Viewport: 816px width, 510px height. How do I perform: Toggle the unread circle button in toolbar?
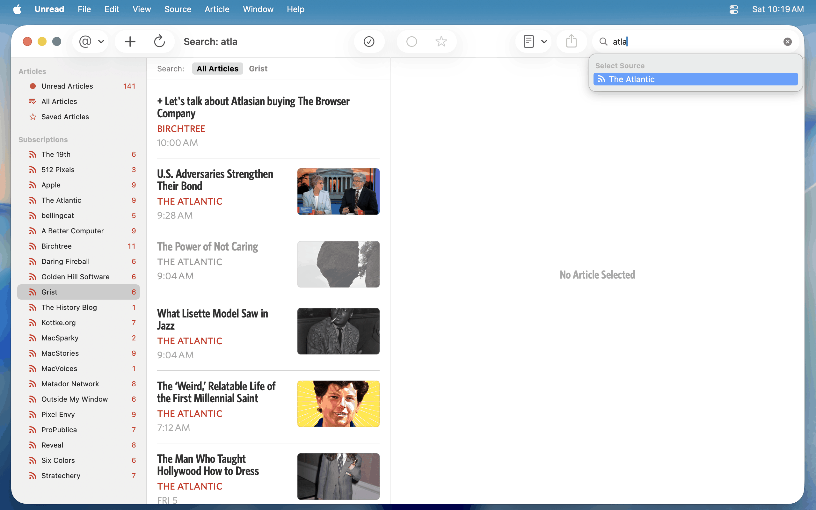412,41
